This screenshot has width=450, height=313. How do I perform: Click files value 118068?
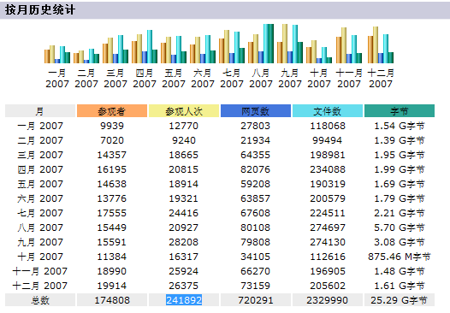pyautogui.click(x=328, y=126)
